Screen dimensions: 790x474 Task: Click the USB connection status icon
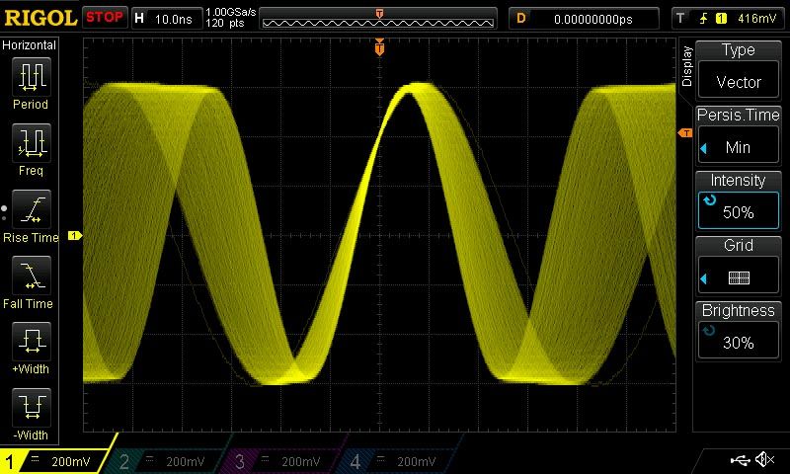click(741, 460)
